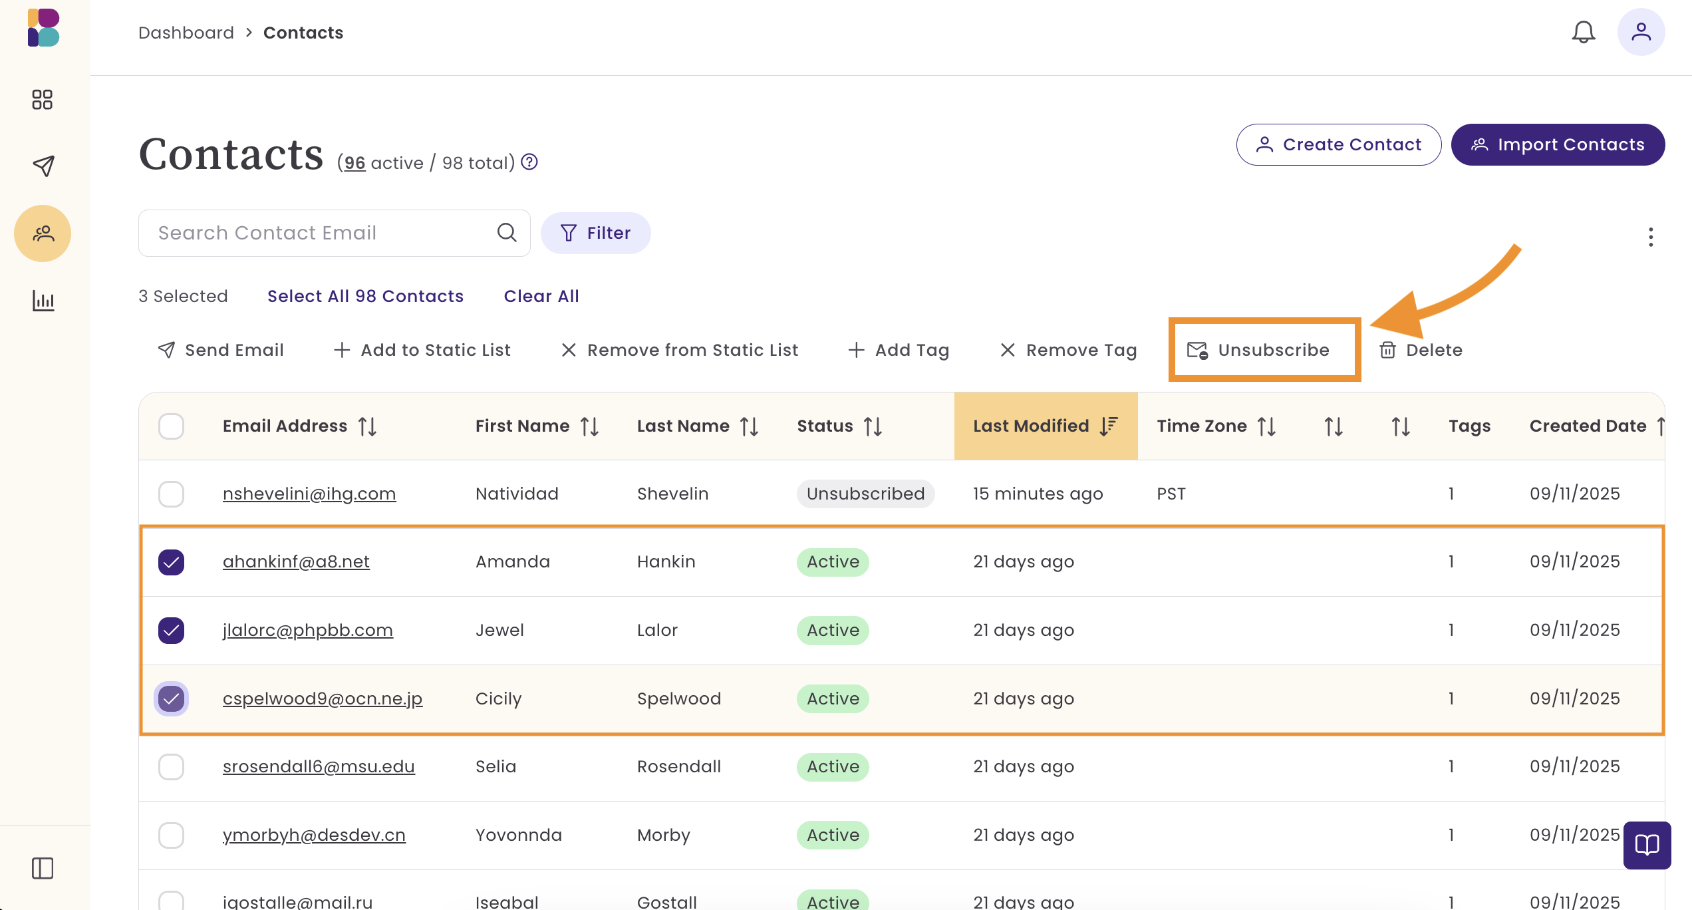Open the notifications bell
The image size is (1692, 910).
(x=1583, y=32)
